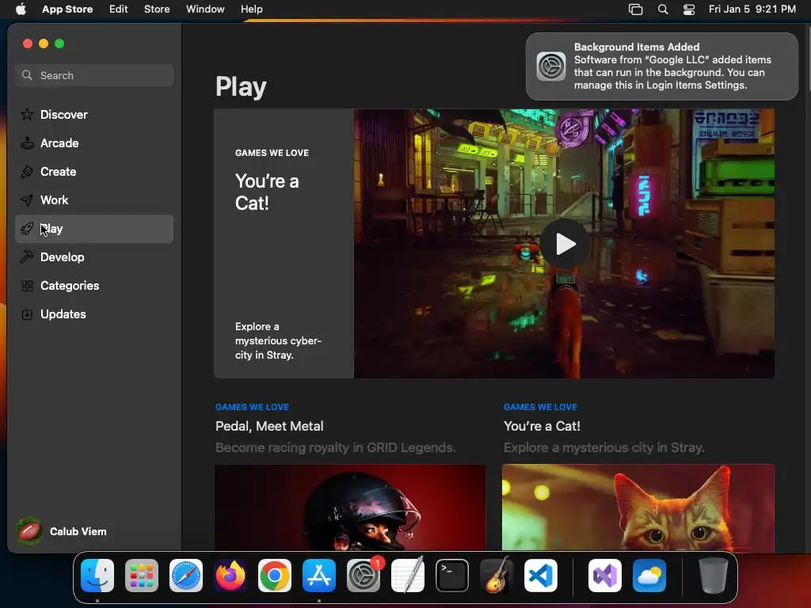Viewport: 811px width, 608px height.
Task: Click the Arcade joystick icon
Action: (27, 142)
